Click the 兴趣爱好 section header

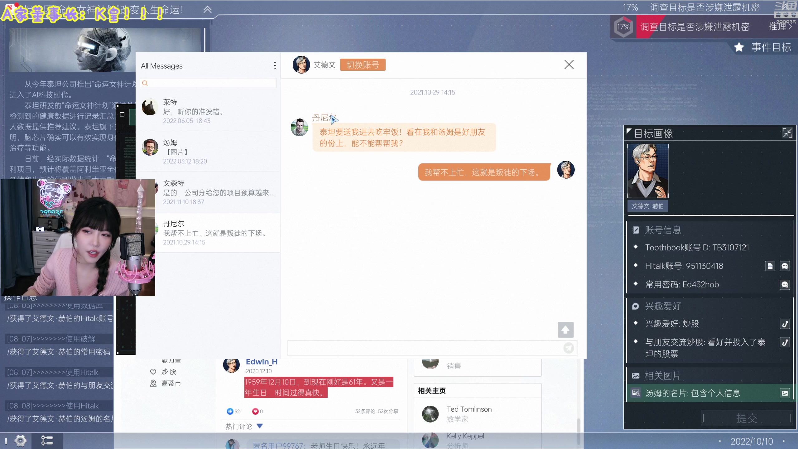(662, 306)
